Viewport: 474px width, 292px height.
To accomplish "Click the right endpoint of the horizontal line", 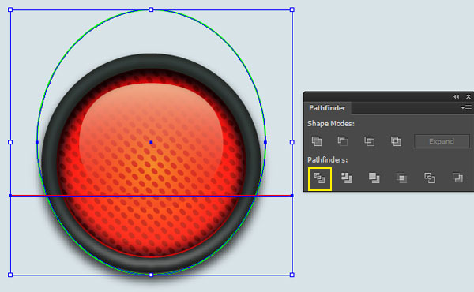I will [x=292, y=196].
